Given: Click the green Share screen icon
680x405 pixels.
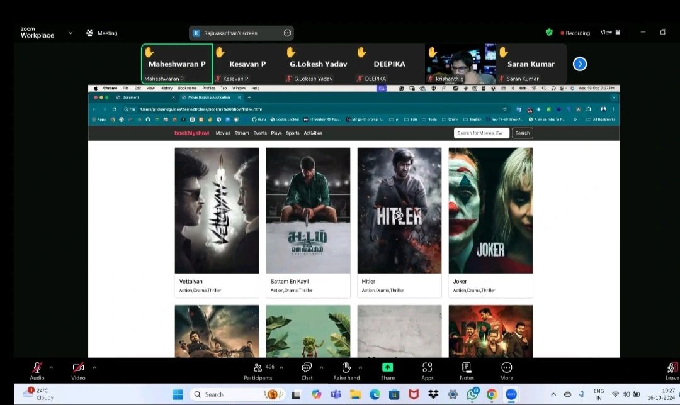Looking at the screenshot, I should (x=388, y=368).
